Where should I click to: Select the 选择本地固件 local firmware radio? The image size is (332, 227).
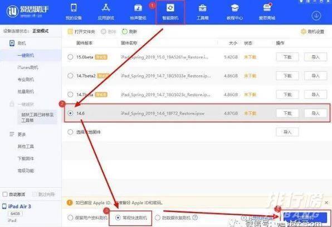point(70,132)
